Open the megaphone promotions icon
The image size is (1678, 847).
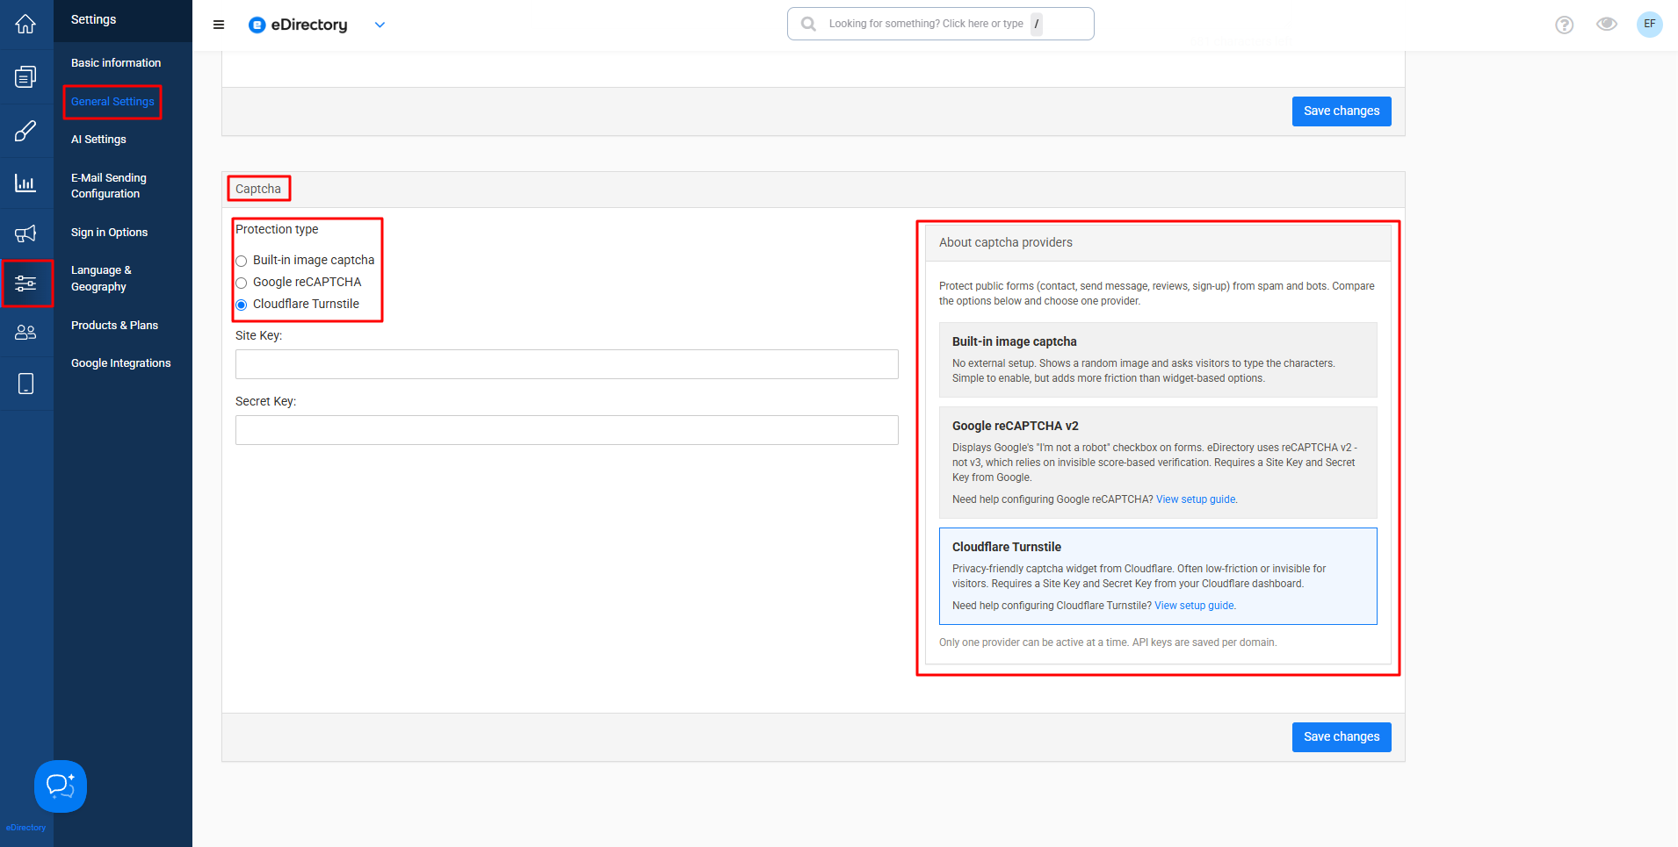(x=25, y=233)
